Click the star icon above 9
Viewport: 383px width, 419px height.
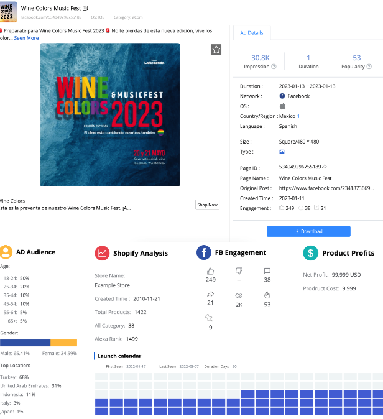pos(209,318)
